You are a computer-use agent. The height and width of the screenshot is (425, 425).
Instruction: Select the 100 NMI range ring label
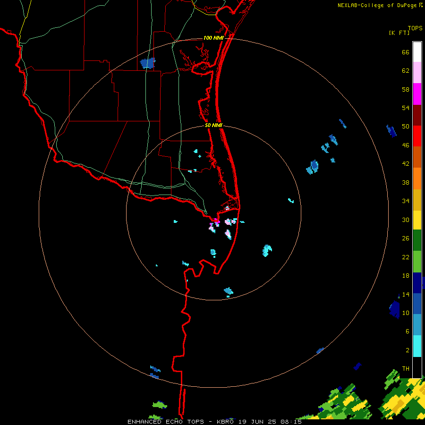click(213, 38)
